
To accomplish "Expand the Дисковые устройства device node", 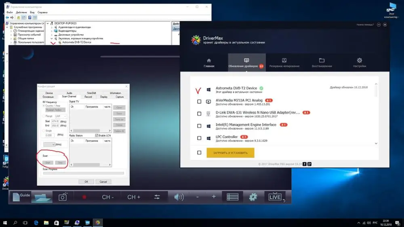I will point(52,35).
